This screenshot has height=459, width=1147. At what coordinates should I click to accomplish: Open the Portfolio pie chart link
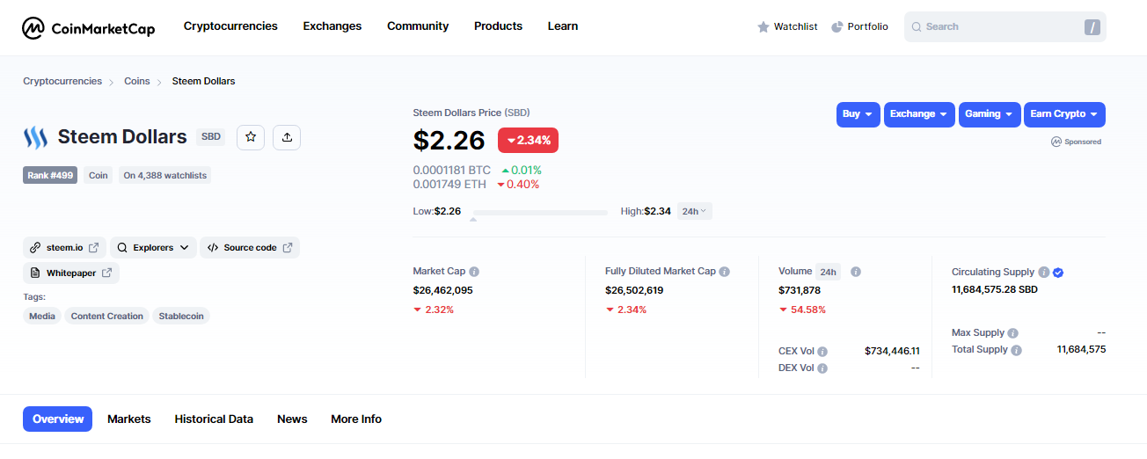(859, 26)
